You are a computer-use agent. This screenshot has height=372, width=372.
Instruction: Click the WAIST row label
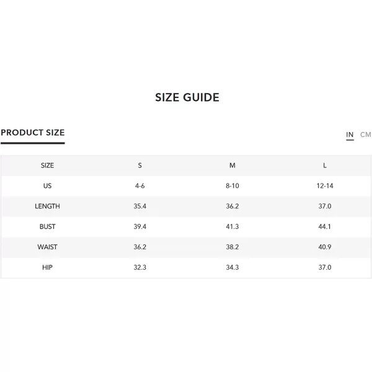pyautogui.click(x=47, y=247)
